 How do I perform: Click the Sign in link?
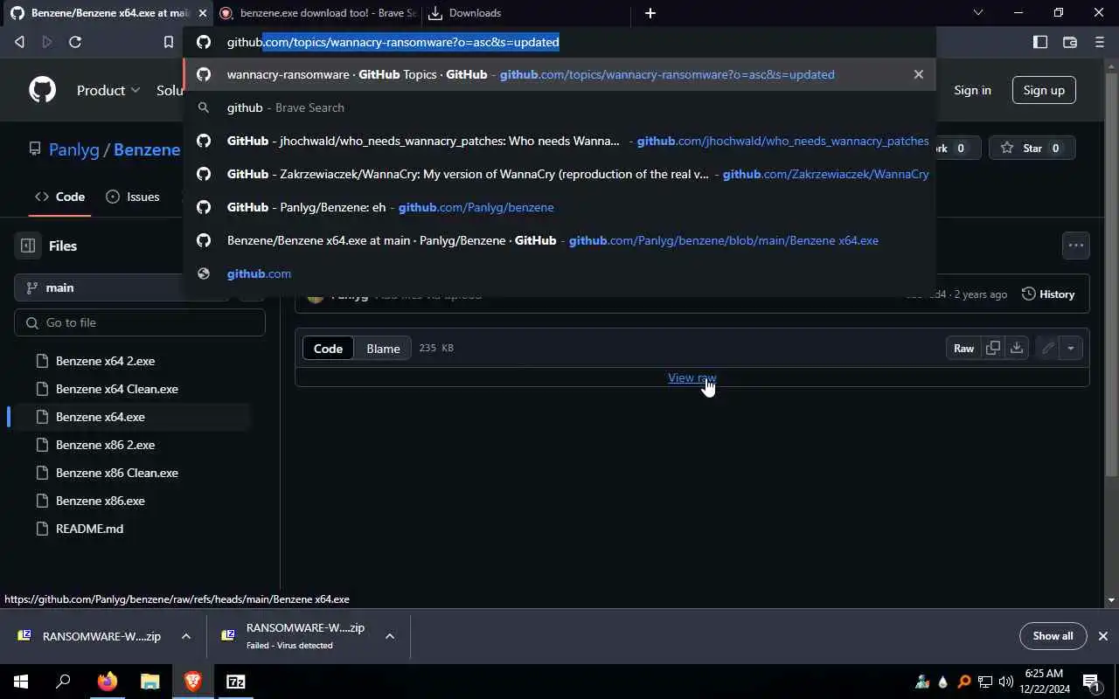[x=972, y=90]
